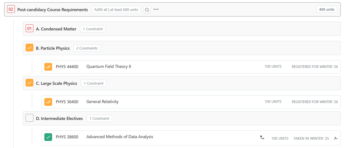Click the green check icon for PHYS 38600
This screenshot has height=148, width=345.
point(48,137)
